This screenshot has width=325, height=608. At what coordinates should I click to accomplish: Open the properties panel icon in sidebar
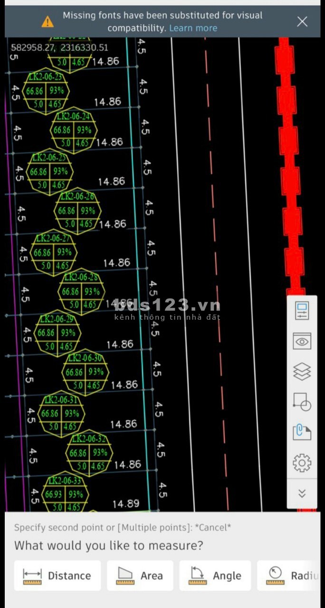pos(302,310)
